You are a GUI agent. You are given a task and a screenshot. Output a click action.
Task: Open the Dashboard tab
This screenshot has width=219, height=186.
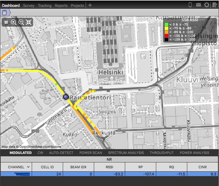tap(11, 5)
